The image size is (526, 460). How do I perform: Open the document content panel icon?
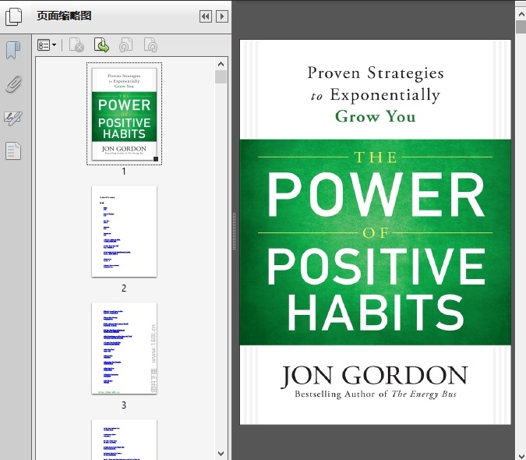pos(13,150)
